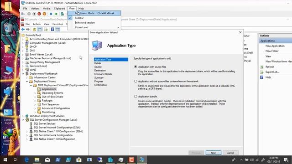Collapse the Deployment Shares node
This screenshot has width=292, height=164.
click(27, 82)
